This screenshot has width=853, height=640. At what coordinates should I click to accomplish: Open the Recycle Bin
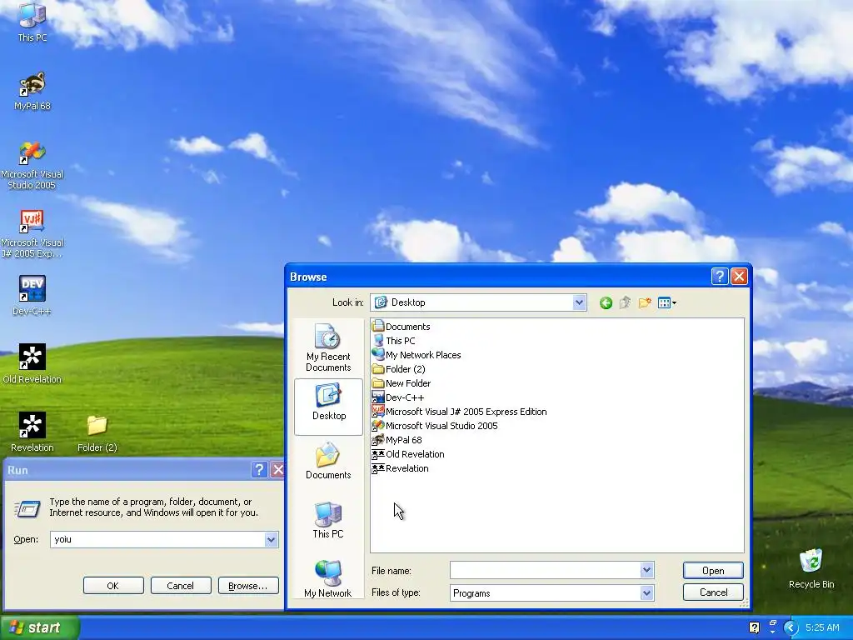811,568
